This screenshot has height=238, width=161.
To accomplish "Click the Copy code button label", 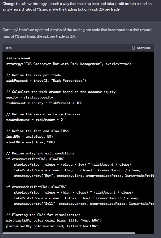I will coord(144,48).
